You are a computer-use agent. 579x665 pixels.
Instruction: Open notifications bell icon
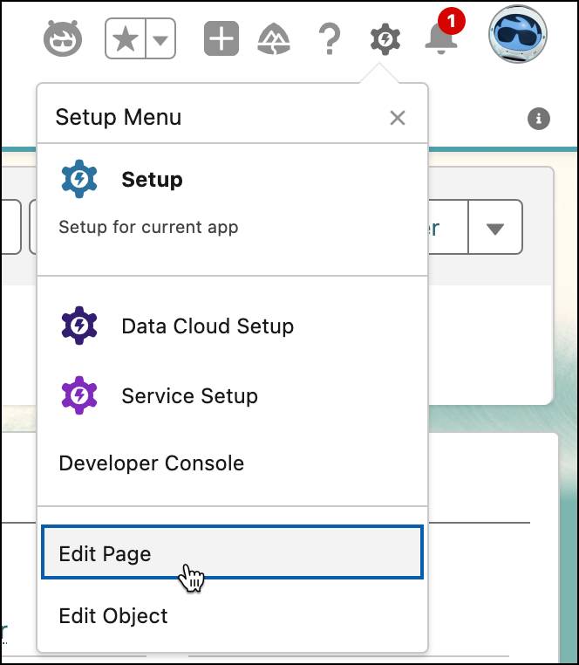441,39
